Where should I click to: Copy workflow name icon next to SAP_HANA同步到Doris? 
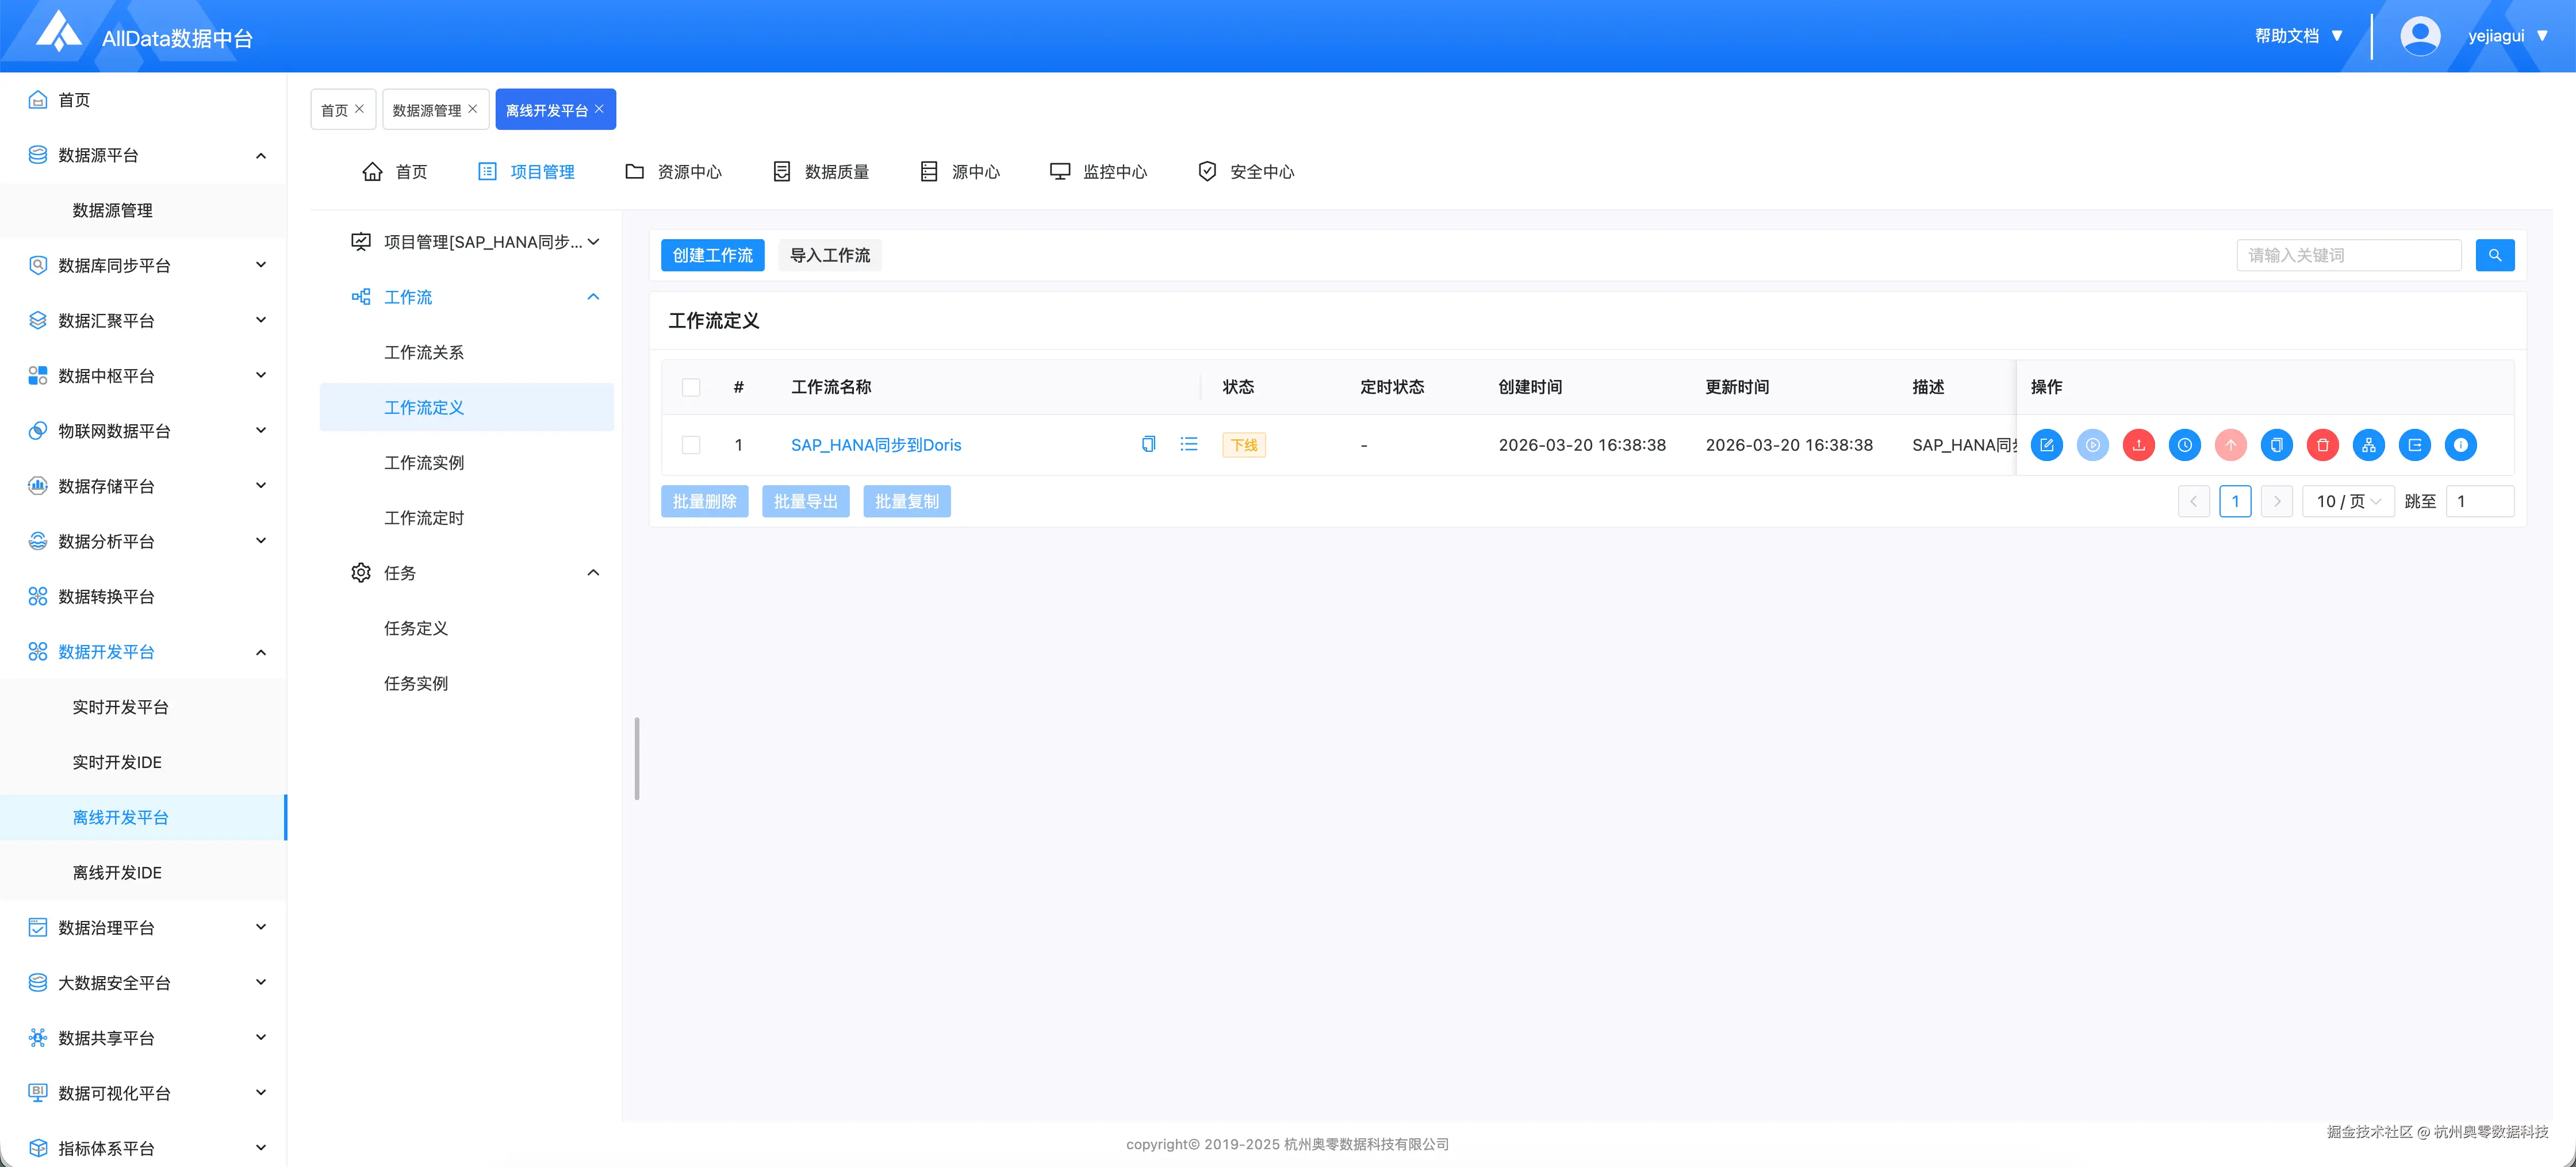[x=1148, y=444]
